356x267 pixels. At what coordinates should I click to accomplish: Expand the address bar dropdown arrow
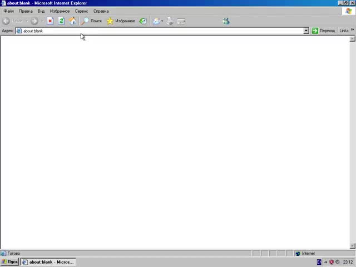[x=306, y=31]
